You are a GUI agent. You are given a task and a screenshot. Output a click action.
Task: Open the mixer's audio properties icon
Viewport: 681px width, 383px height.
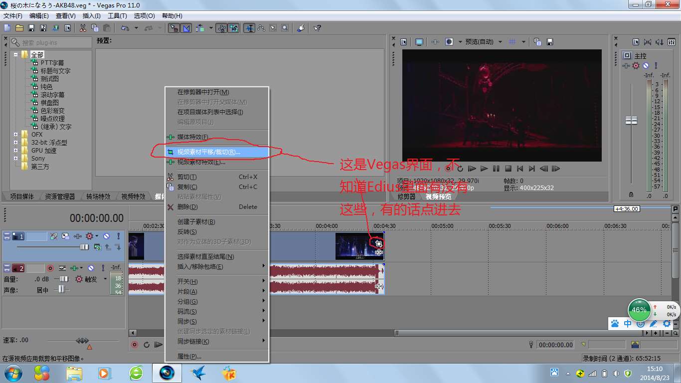click(x=636, y=42)
